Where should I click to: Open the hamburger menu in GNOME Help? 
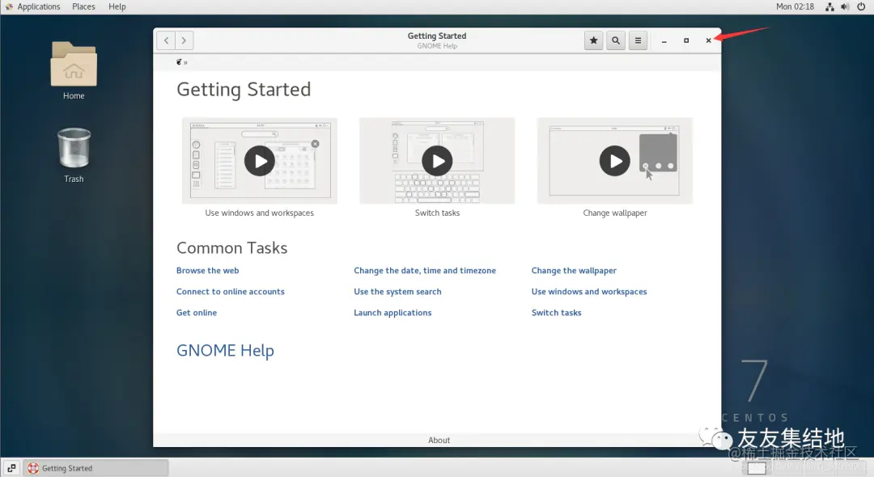(x=639, y=40)
